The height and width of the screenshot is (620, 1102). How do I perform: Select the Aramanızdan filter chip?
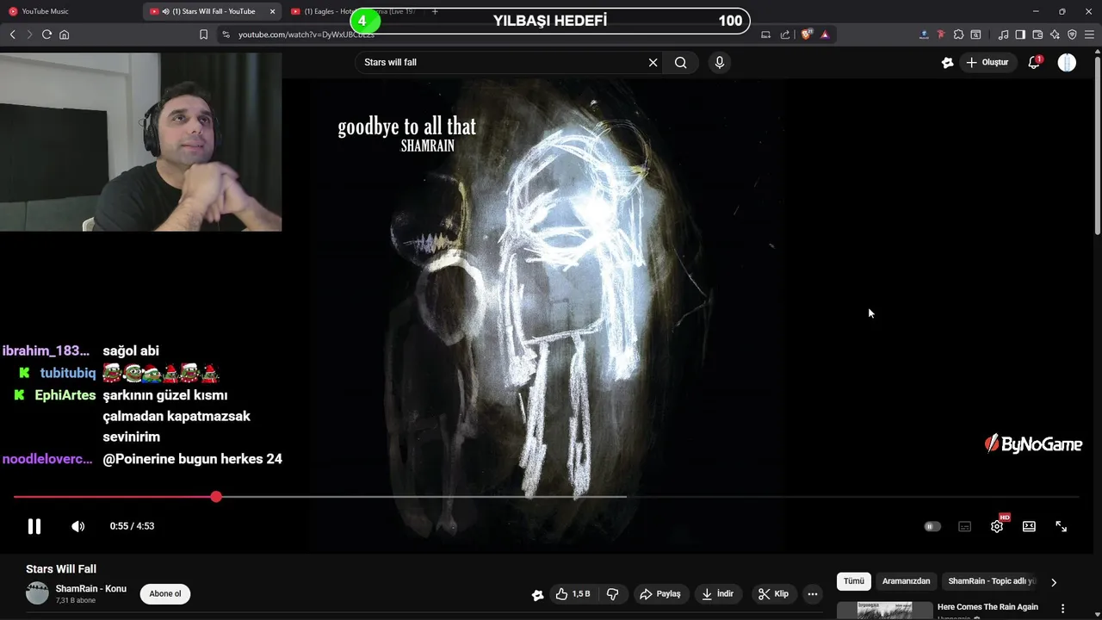(x=906, y=581)
